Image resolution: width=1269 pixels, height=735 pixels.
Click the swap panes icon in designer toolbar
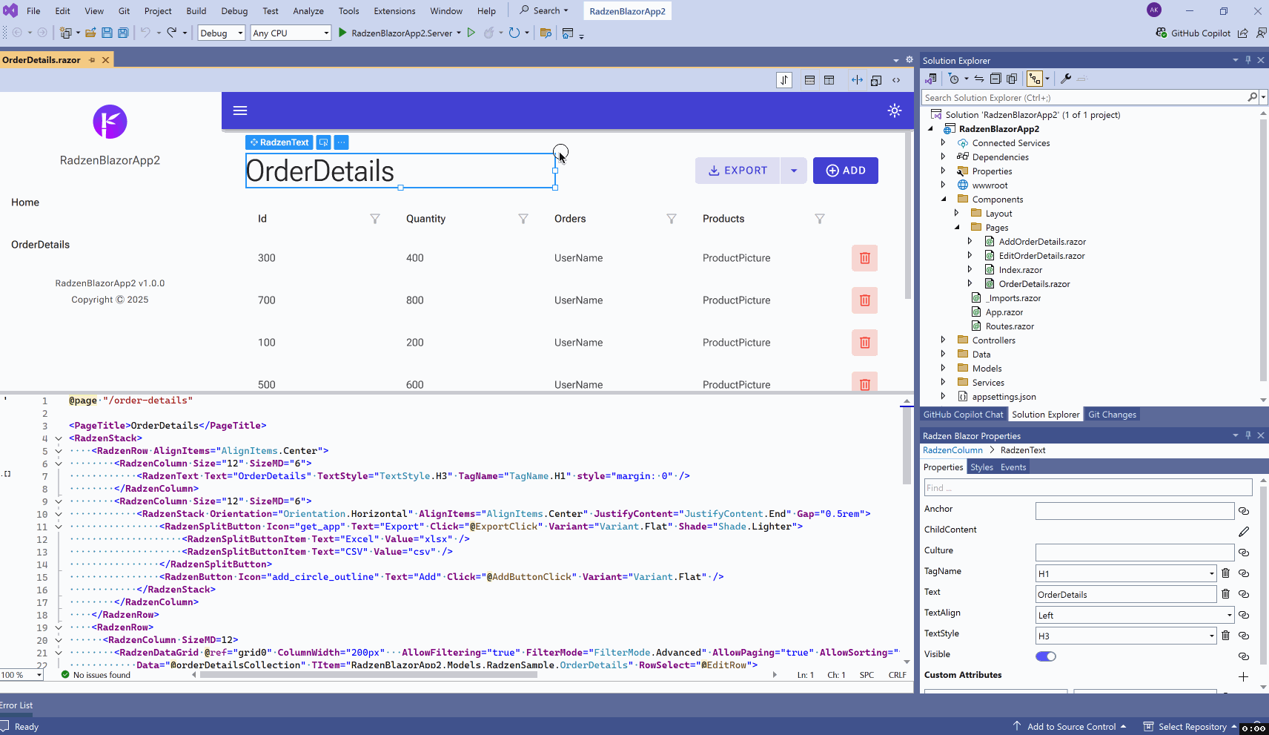click(x=784, y=80)
